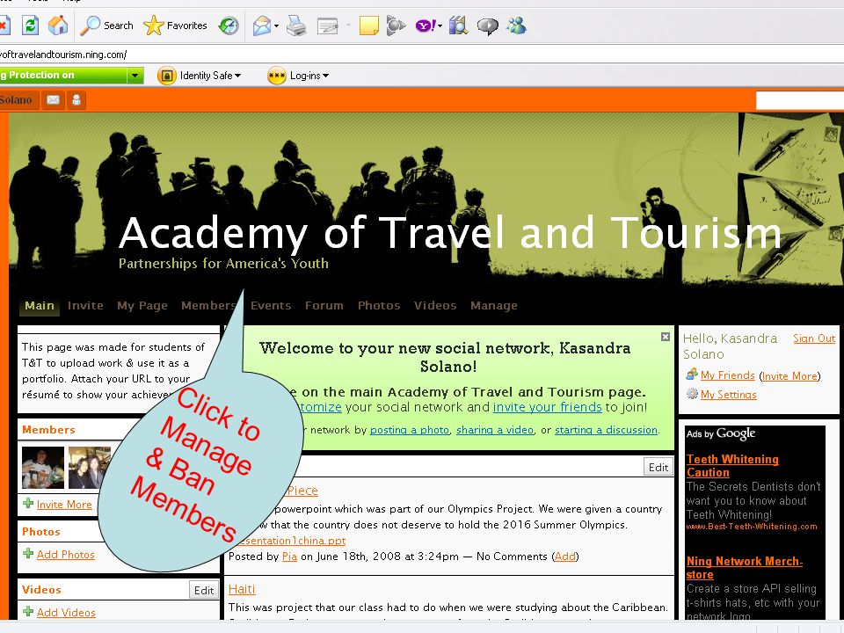Image resolution: width=844 pixels, height=633 pixels.
Task: Click the Identity Safe padlock icon
Action: (167, 76)
